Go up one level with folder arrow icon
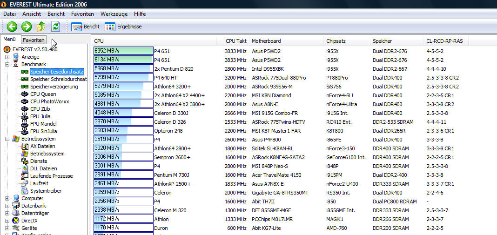 [41, 27]
